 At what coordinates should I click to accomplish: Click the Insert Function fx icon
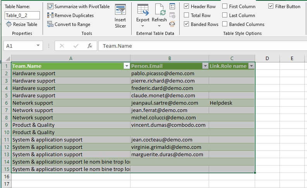(89, 46)
